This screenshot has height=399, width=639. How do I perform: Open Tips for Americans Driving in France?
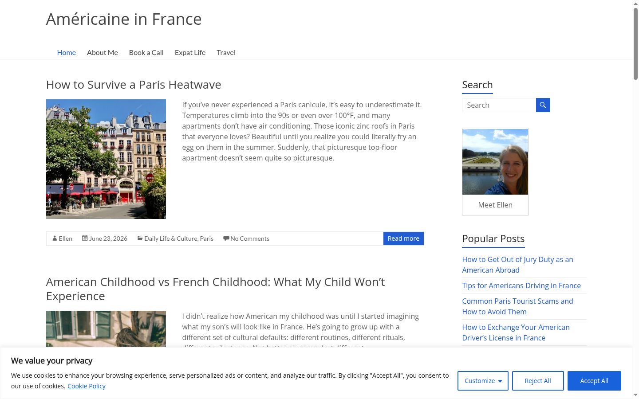pos(521,286)
